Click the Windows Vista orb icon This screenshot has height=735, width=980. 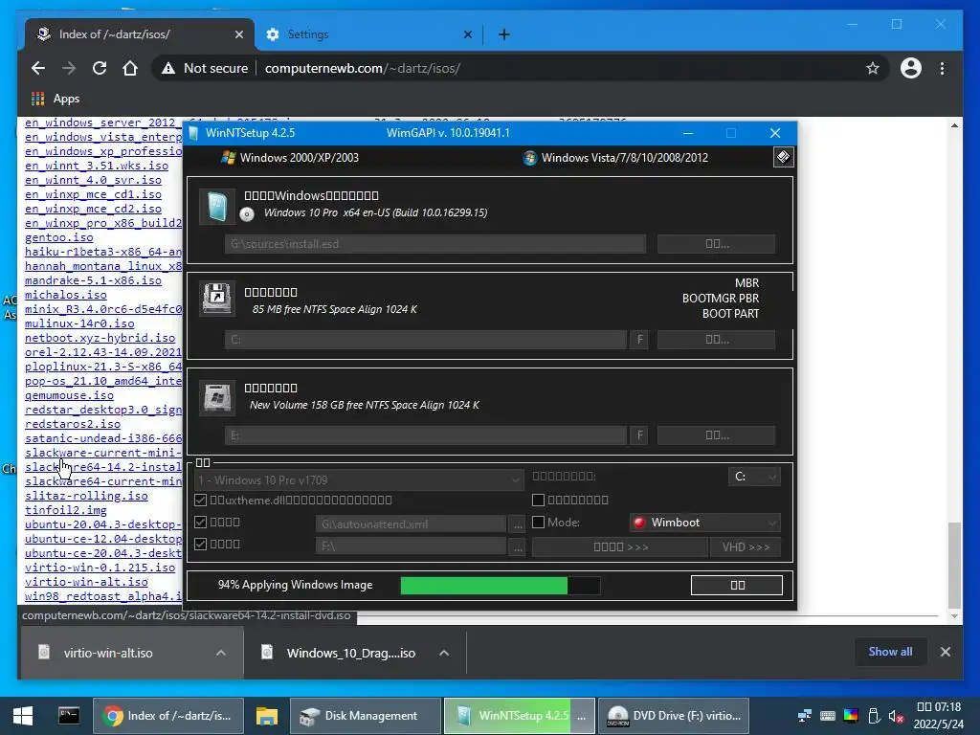[530, 158]
